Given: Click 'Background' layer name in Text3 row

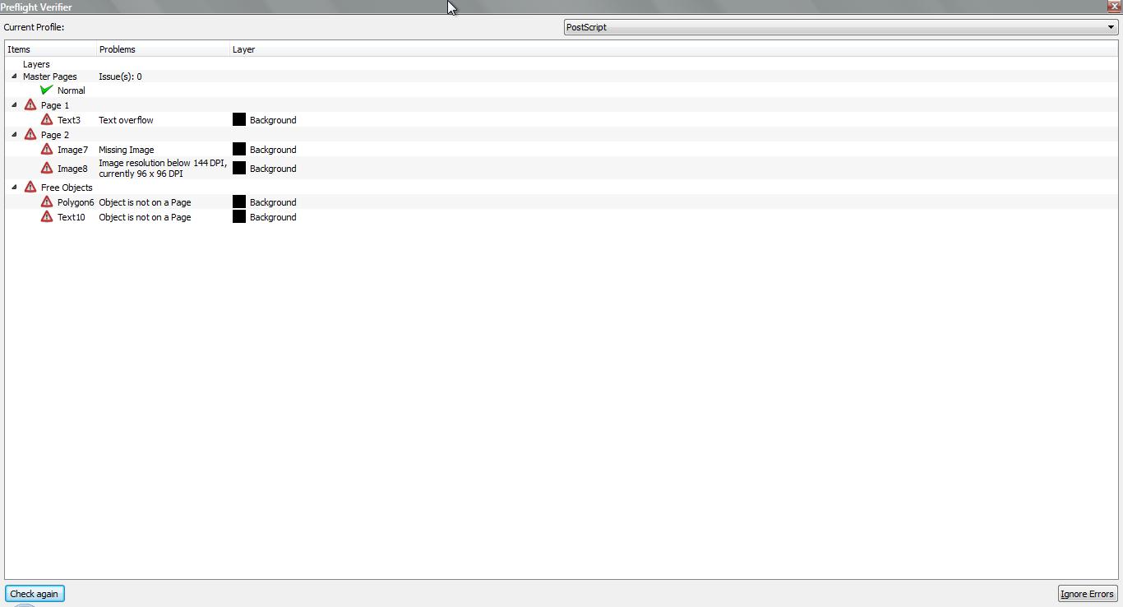Looking at the screenshot, I should (273, 120).
